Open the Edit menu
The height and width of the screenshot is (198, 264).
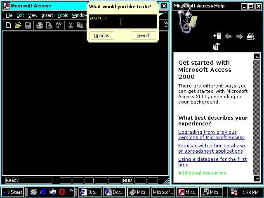pyautogui.click(x=20, y=15)
